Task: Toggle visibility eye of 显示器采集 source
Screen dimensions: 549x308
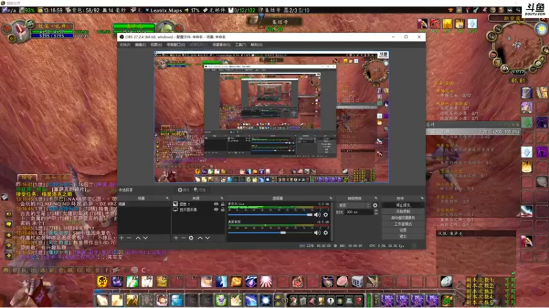Action: pos(216,209)
